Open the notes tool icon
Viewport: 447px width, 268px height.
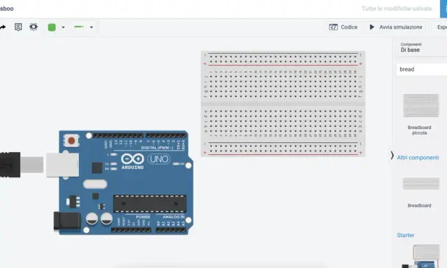coord(18,27)
